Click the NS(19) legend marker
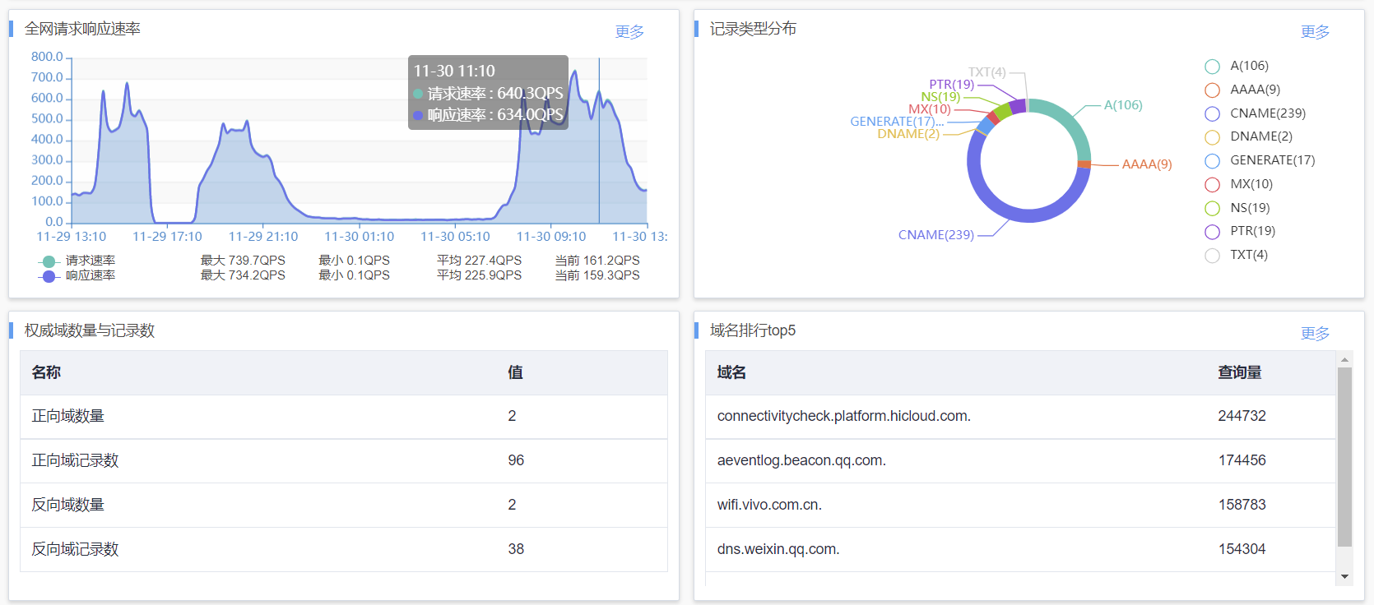 [x=1212, y=209]
